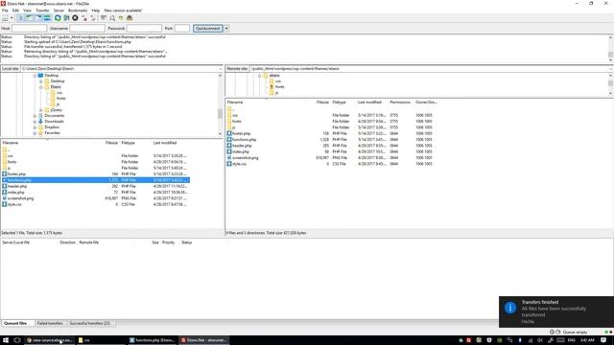Collapse the elzero folder in remote tree
Viewport: 614px width, 345px height.
259,76
